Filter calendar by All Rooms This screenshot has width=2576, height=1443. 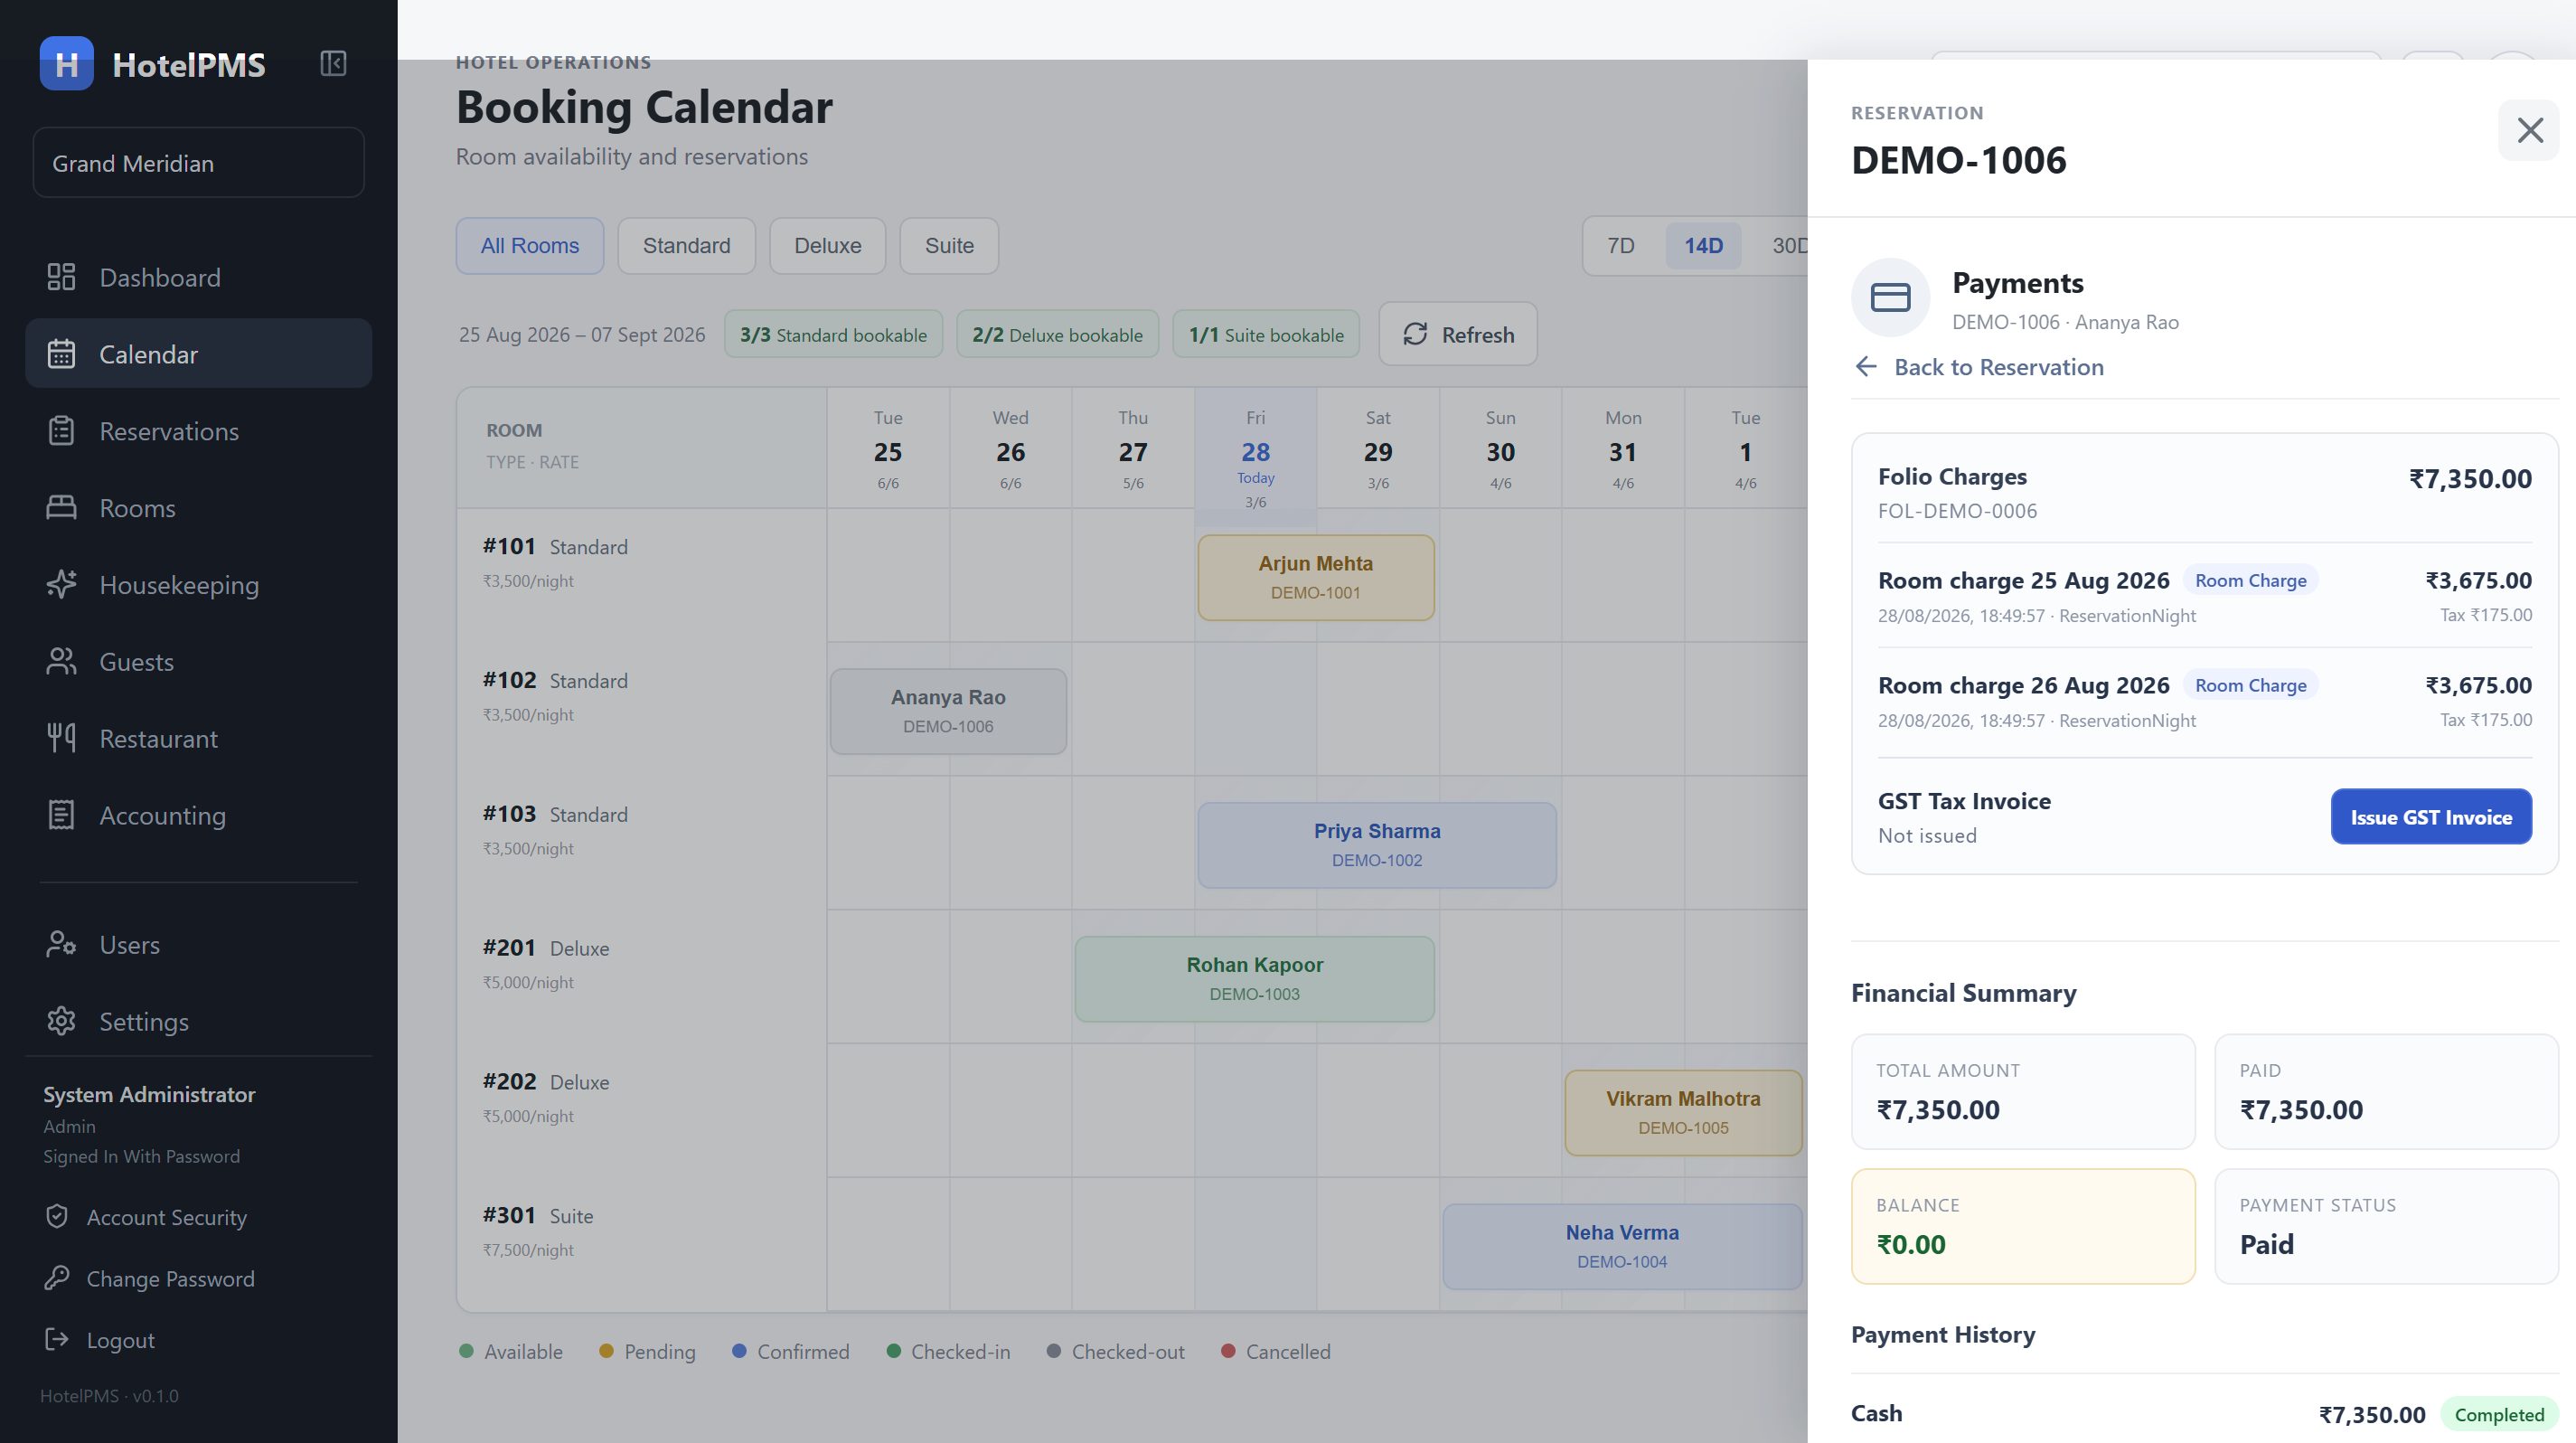click(530, 246)
